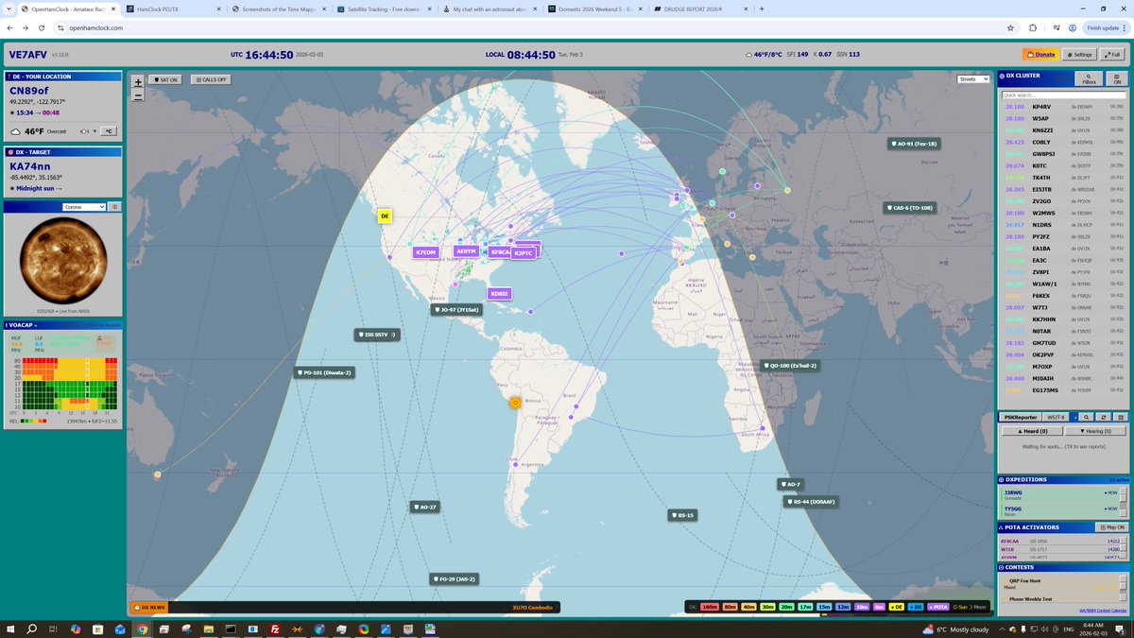
Task: Toggle DX Cluster map ON button
Action: click(1117, 79)
